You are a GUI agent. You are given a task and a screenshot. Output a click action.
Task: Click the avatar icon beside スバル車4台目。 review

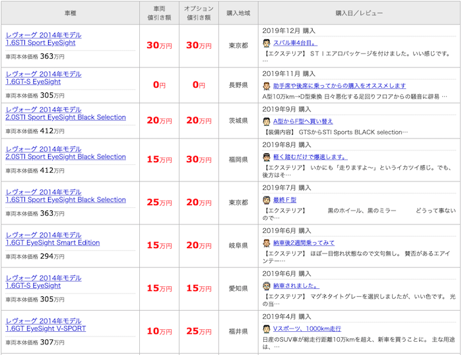[267, 43]
